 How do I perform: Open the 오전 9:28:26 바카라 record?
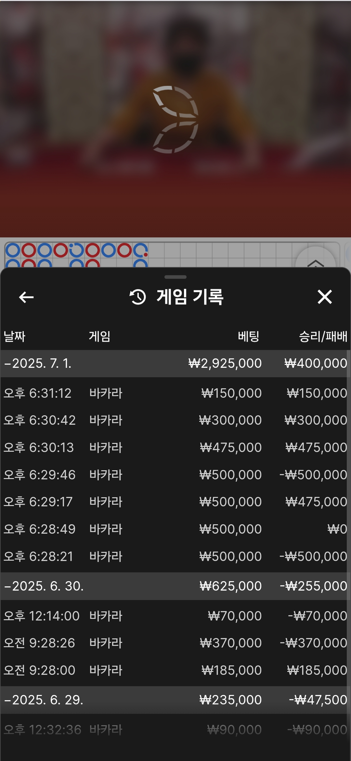(x=175, y=643)
